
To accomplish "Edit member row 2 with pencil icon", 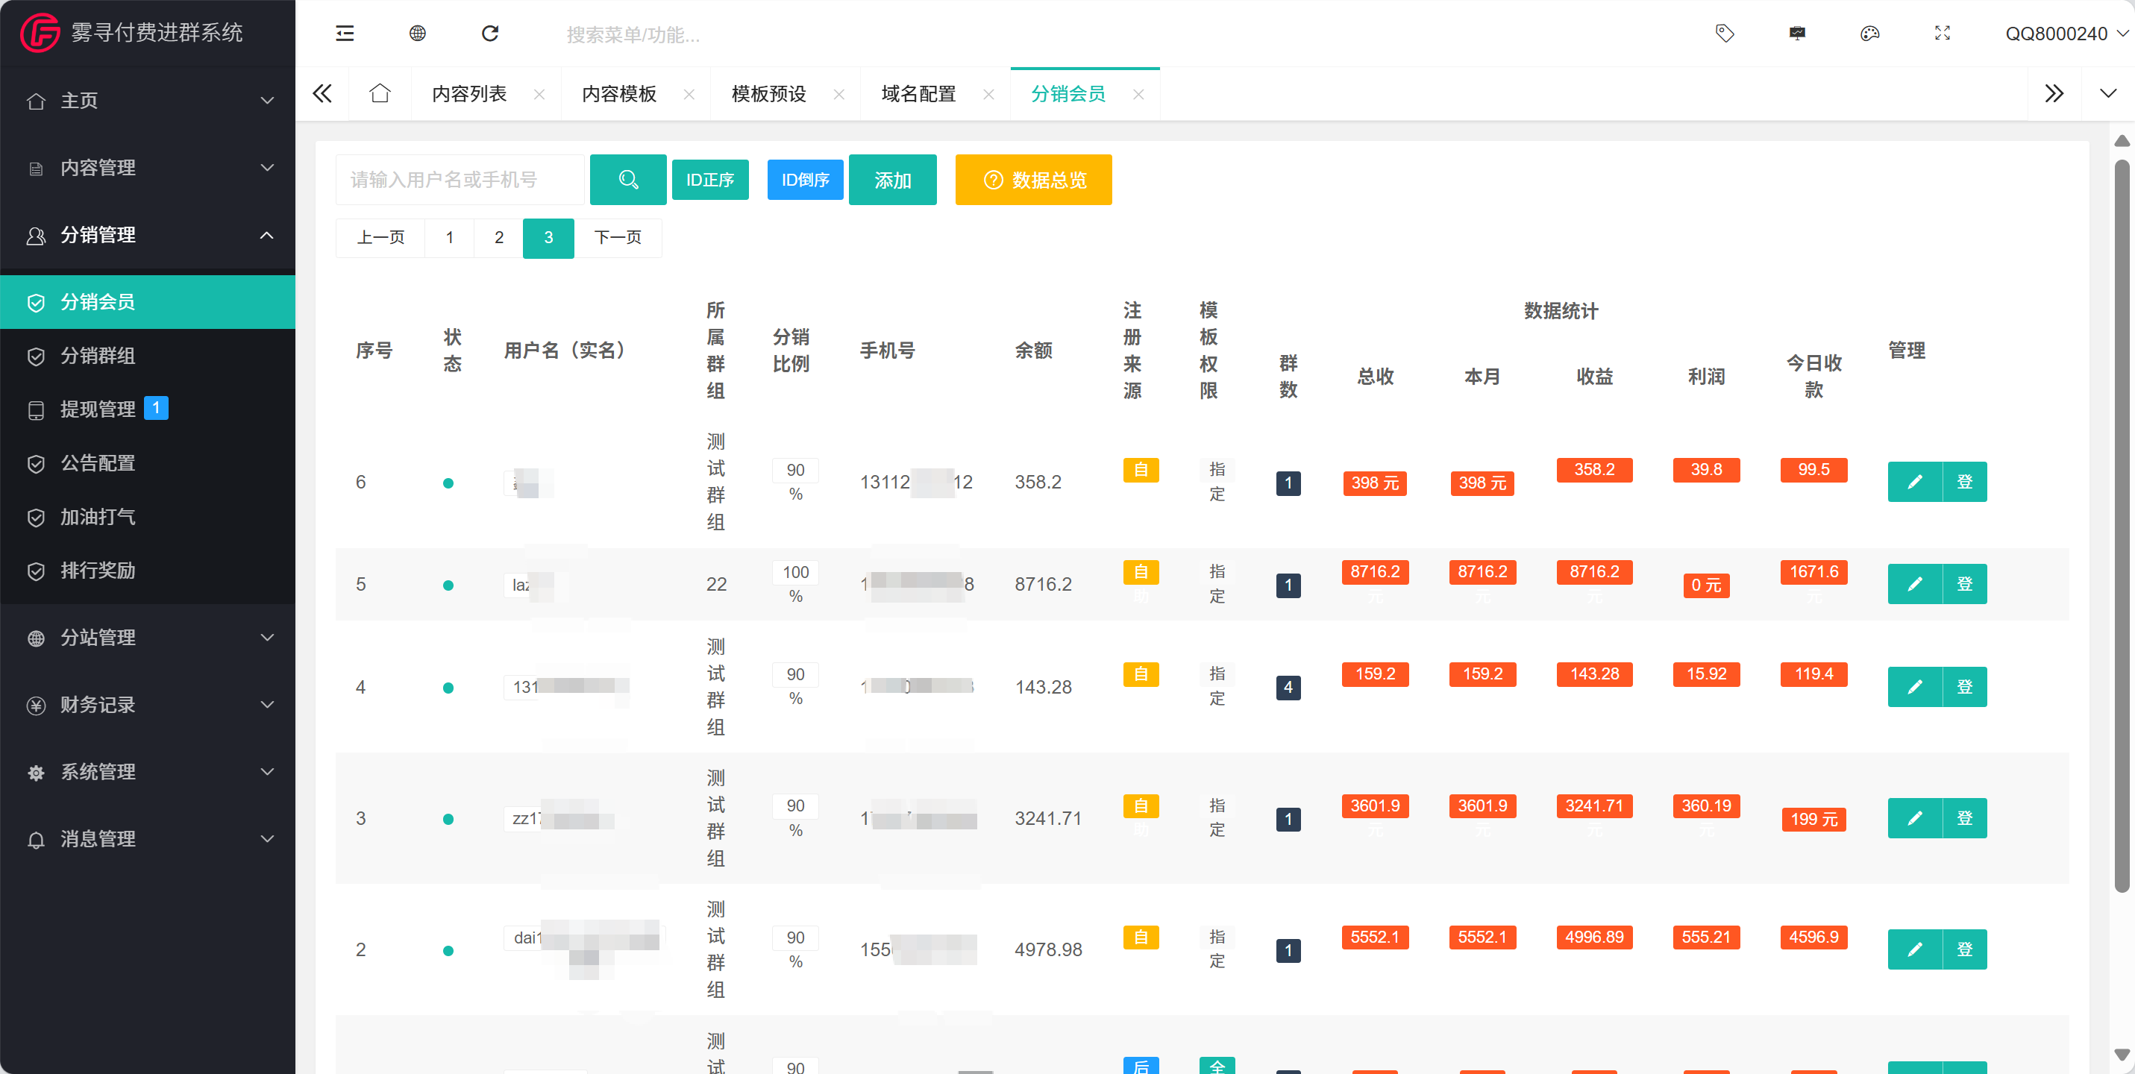I will click(1914, 949).
